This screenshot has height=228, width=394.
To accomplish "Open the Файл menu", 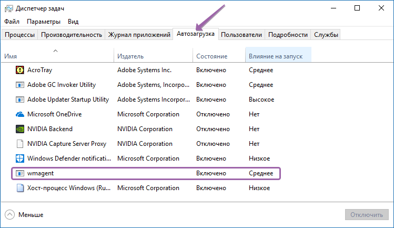I will coord(12,22).
